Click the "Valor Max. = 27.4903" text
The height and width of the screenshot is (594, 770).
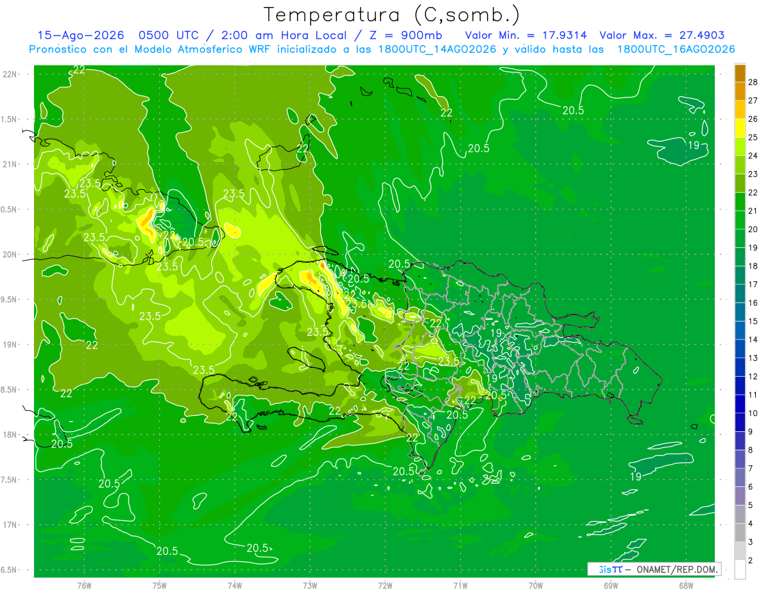(x=663, y=35)
